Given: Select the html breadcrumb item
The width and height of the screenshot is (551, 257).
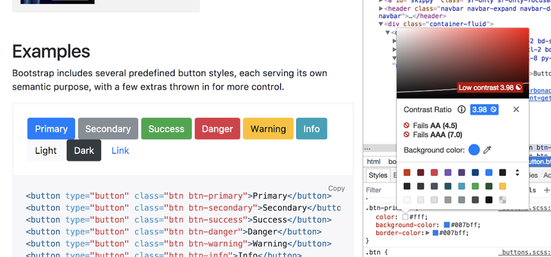Looking at the screenshot, I should 374,162.
